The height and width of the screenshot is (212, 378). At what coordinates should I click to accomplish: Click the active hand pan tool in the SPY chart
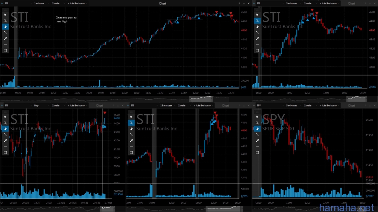[257, 129]
